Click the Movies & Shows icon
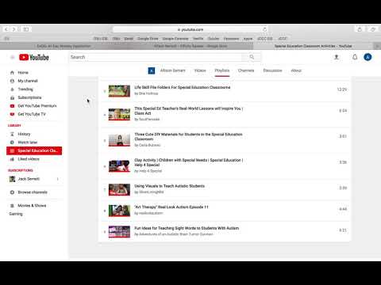The height and width of the screenshot is (285, 381). point(12,206)
